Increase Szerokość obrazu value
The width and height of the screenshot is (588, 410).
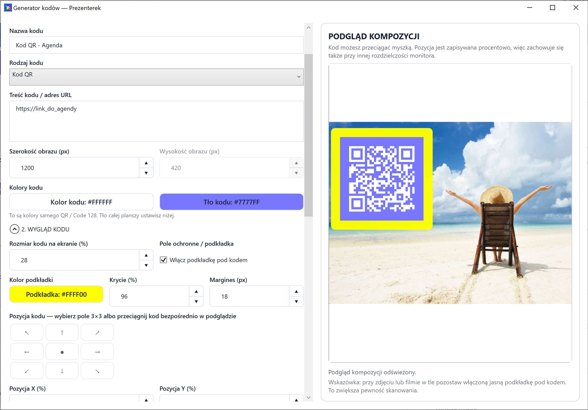point(146,163)
